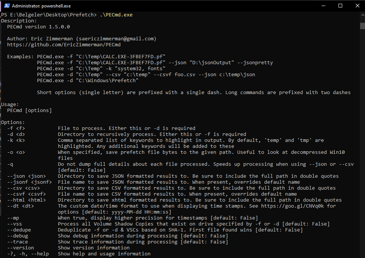Click the 'Administrator: powershell.exe' title text
Viewport: 365px width, 258px height.
pos(41,6)
